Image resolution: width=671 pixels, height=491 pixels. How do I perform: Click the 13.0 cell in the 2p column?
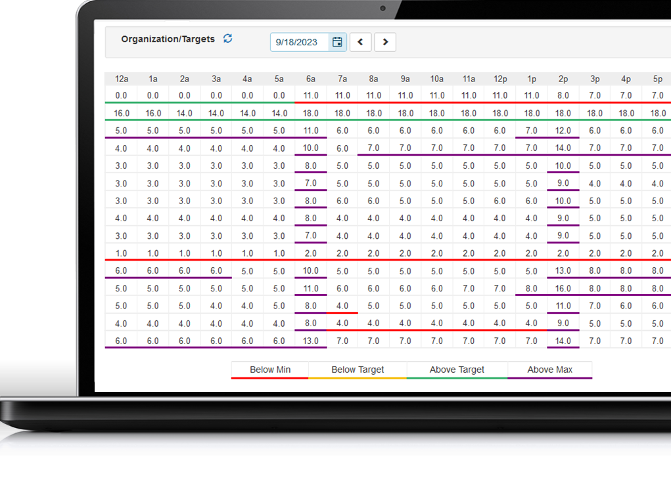tap(563, 270)
